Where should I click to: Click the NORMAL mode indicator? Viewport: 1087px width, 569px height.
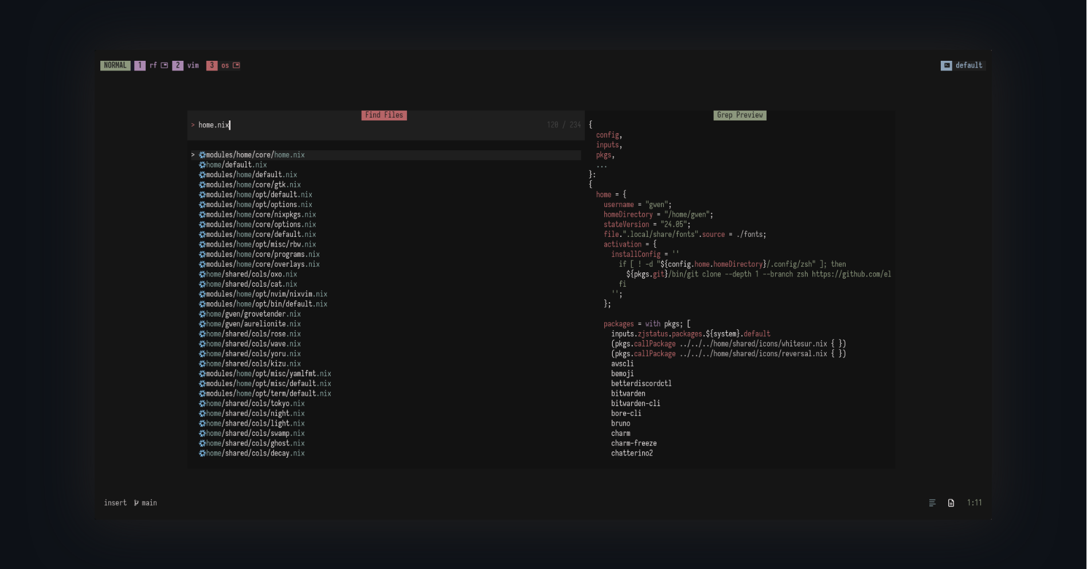(115, 65)
